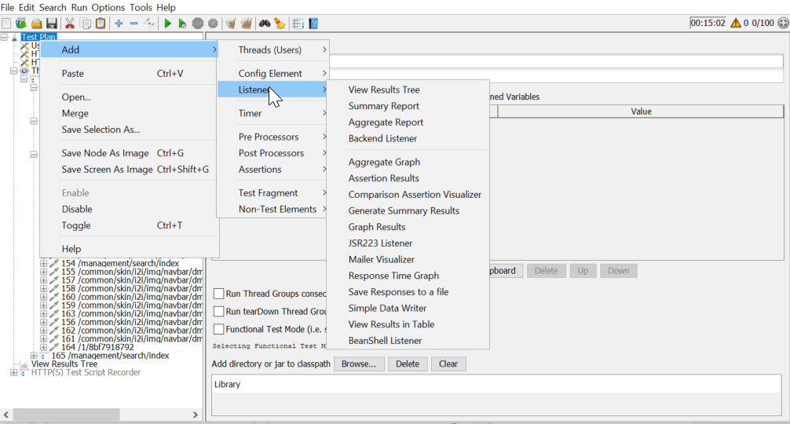790x424 pixels.
Task: Expand the 164 /1/8bf7918792 sampler node
Action: [44, 347]
